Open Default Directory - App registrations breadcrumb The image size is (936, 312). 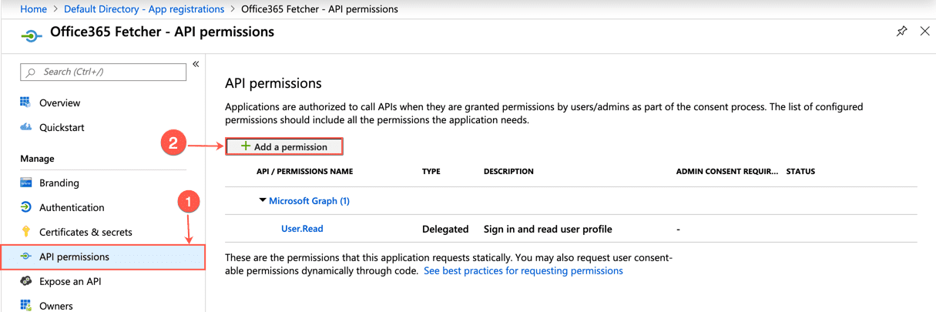pyautogui.click(x=144, y=9)
